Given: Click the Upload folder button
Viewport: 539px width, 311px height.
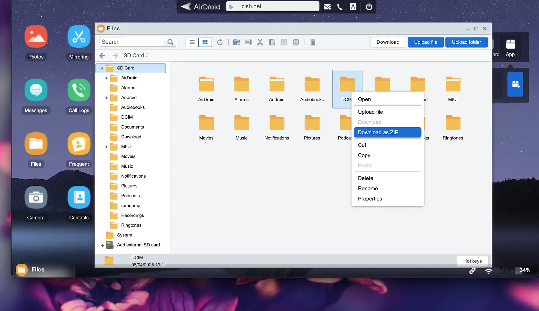Looking at the screenshot, I should point(467,42).
